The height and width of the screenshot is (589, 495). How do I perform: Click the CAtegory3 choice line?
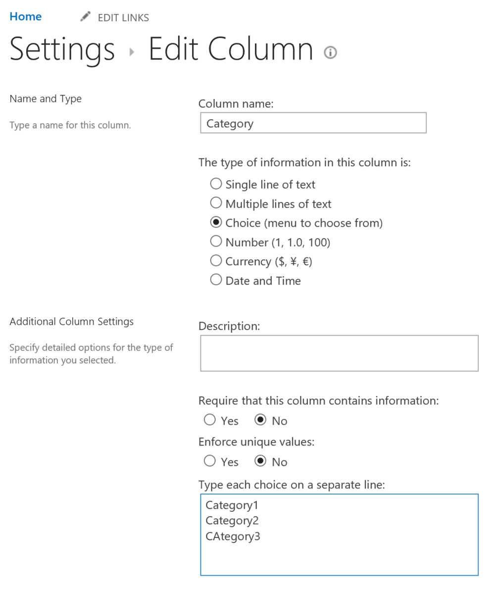233,537
